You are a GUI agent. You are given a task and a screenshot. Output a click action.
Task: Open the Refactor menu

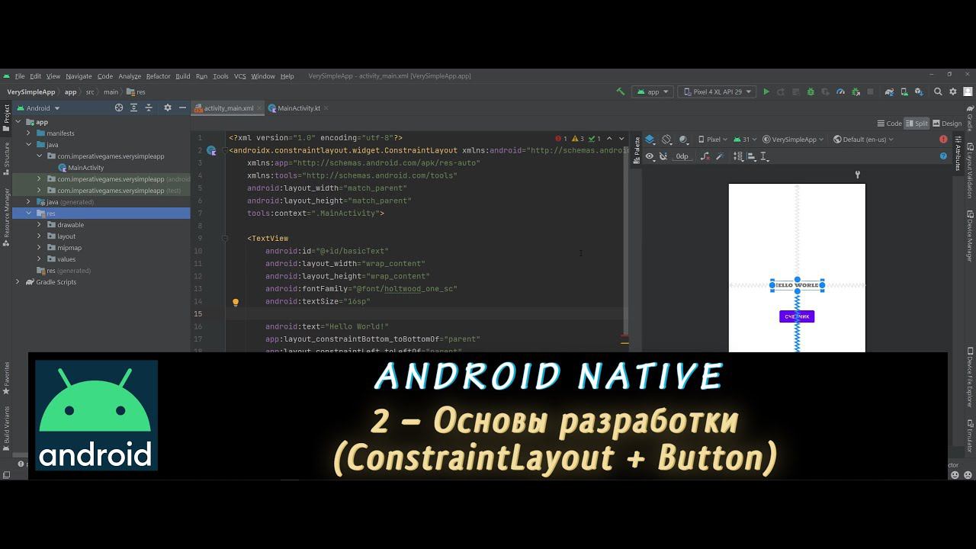pos(158,76)
